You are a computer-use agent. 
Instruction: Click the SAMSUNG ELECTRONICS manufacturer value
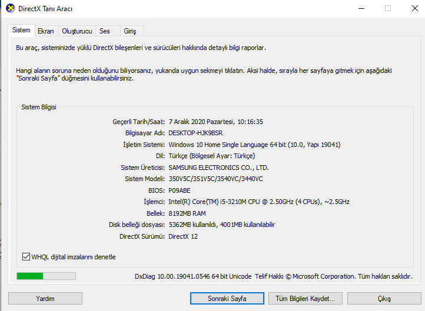(x=218, y=168)
